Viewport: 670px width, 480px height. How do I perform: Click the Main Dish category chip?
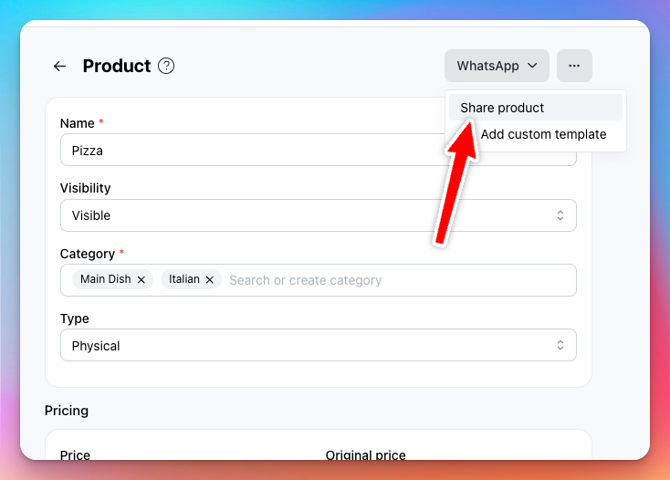(x=112, y=279)
